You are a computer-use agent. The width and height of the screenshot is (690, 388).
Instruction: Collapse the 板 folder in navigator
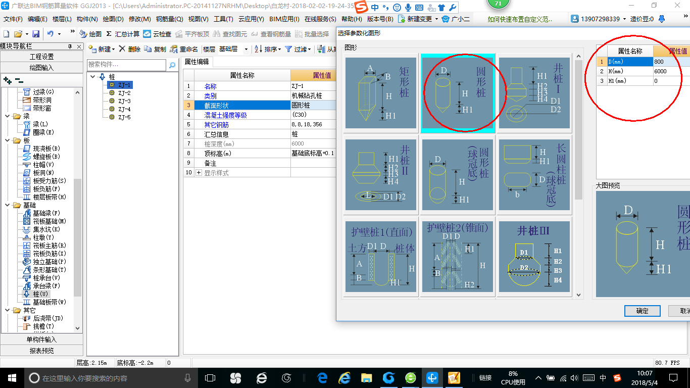[8, 140]
